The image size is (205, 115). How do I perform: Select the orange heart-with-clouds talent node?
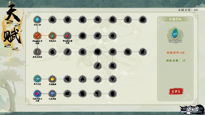pos(37,36)
